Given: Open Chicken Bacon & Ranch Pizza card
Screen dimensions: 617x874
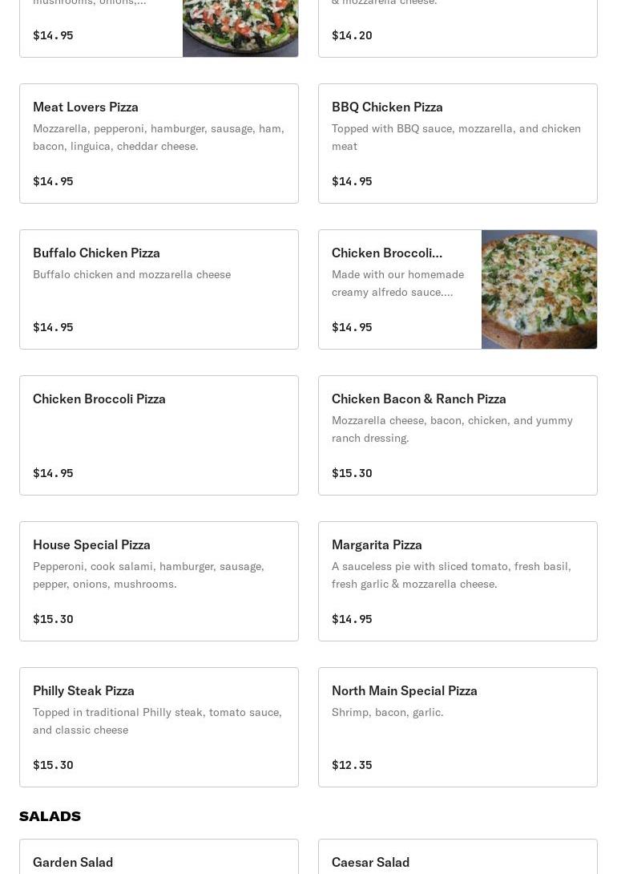Looking at the screenshot, I should [458, 435].
